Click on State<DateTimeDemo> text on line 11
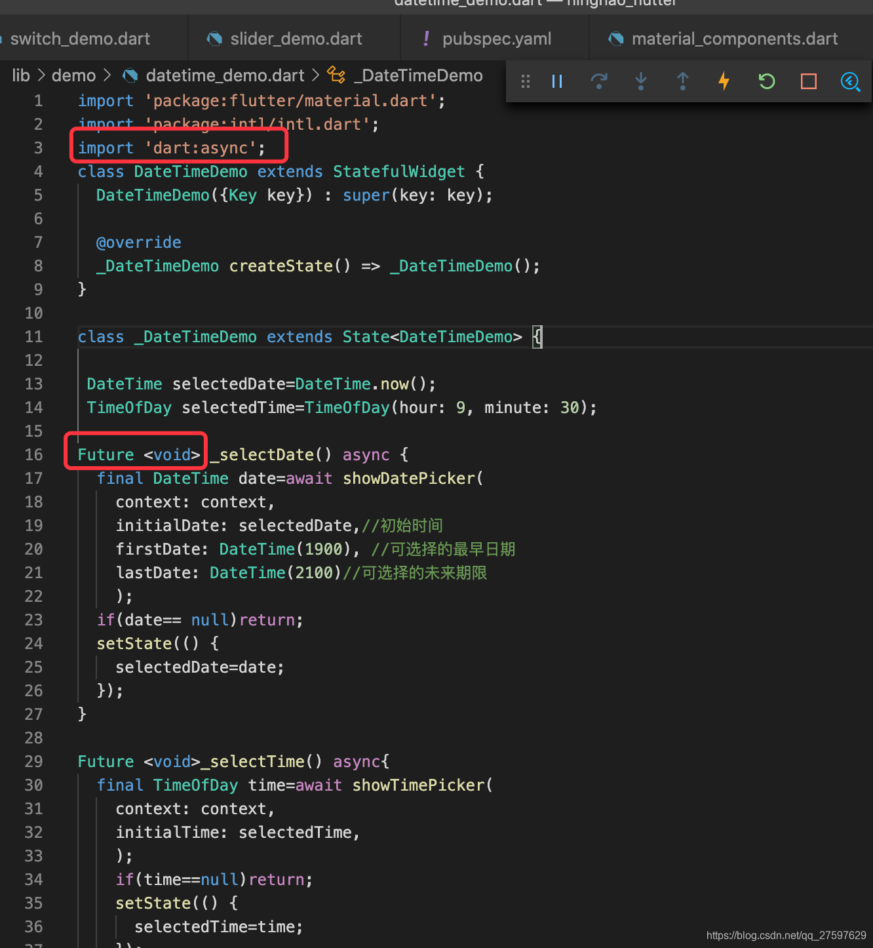 point(433,337)
